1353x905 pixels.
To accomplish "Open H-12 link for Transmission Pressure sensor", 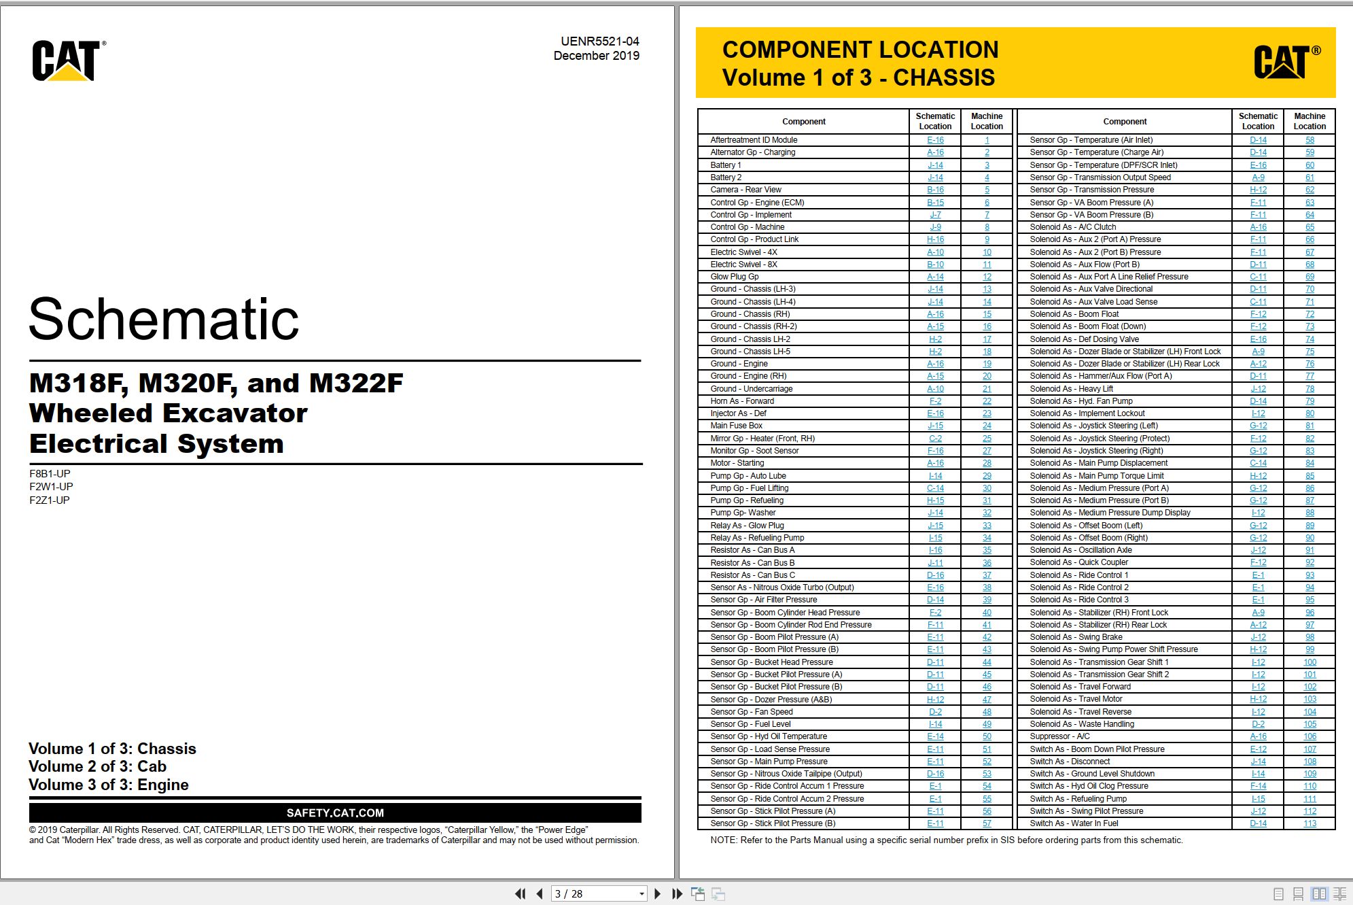I will [x=1258, y=190].
